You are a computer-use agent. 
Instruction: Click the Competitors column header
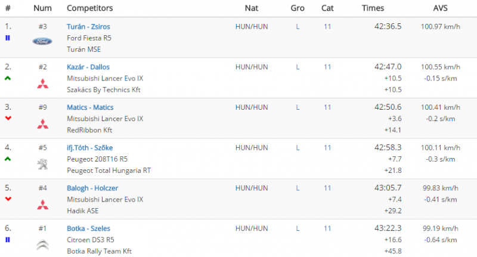click(90, 8)
